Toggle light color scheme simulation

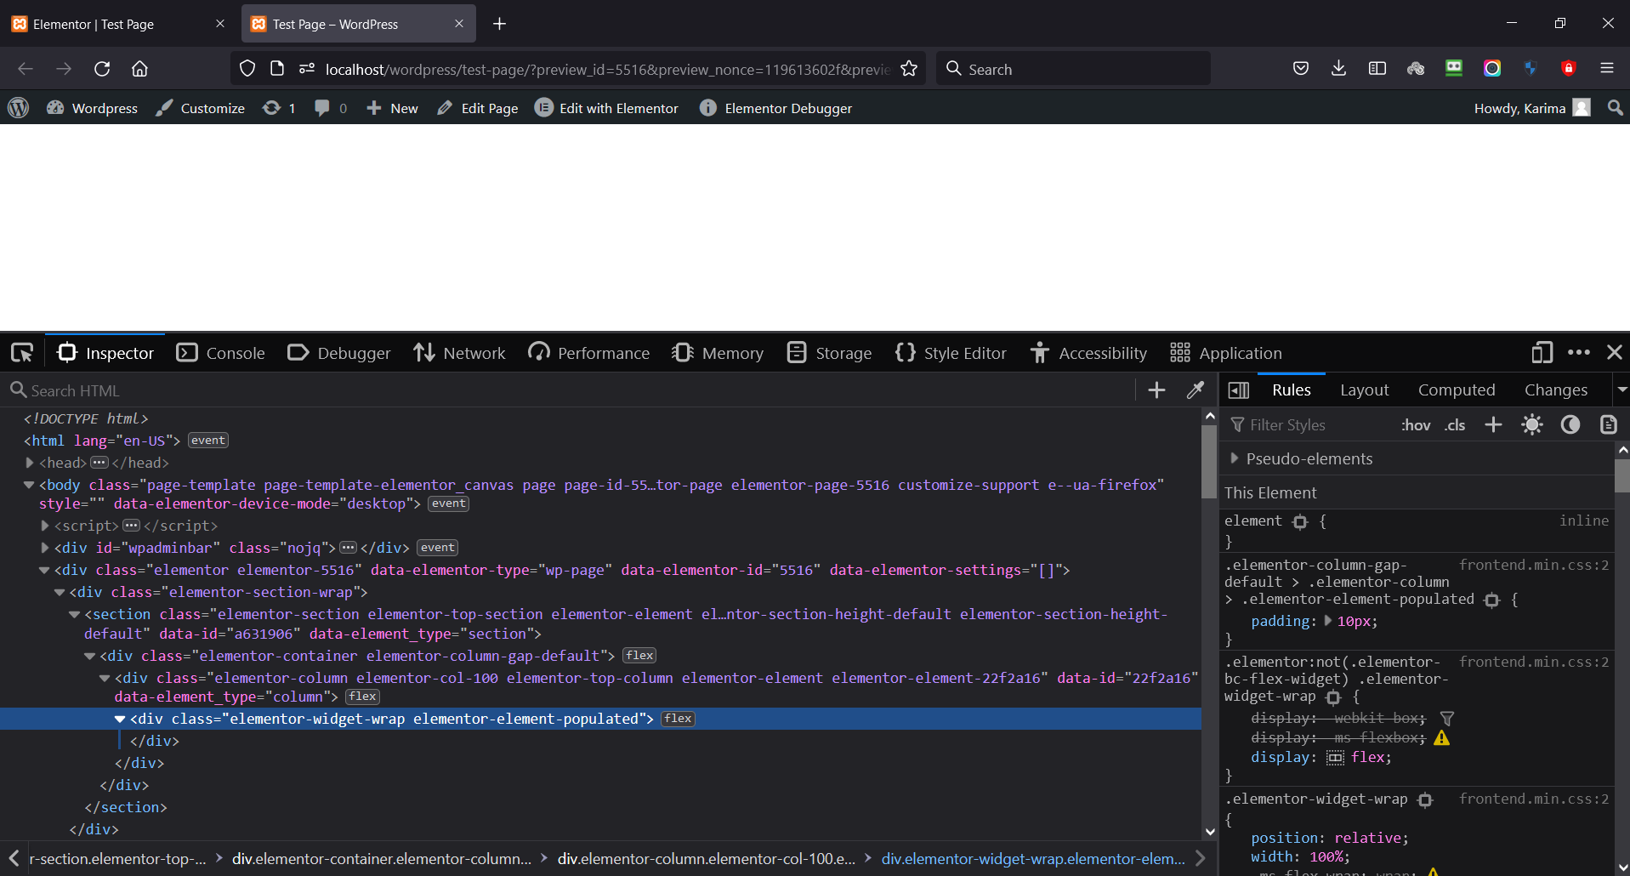click(x=1532, y=424)
